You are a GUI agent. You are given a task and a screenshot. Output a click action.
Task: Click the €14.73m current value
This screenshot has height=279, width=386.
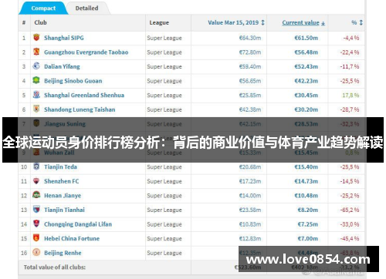(x=306, y=181)
